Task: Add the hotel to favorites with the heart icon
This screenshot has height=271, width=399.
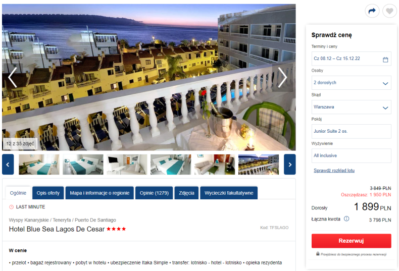Action: tap(389, 11)
